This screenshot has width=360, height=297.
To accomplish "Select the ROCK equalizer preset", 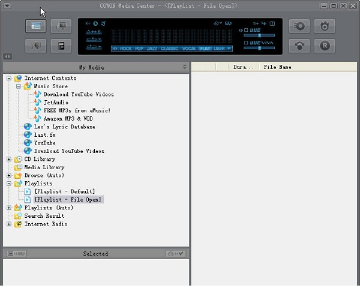I will pos(126,49).
